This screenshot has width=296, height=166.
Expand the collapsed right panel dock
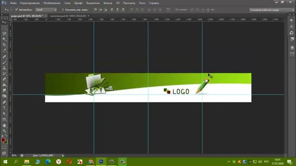[x=290, y=14]
